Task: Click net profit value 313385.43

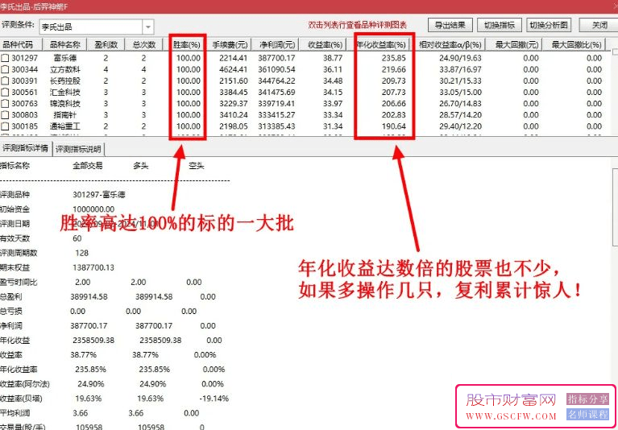Action: 276,126
